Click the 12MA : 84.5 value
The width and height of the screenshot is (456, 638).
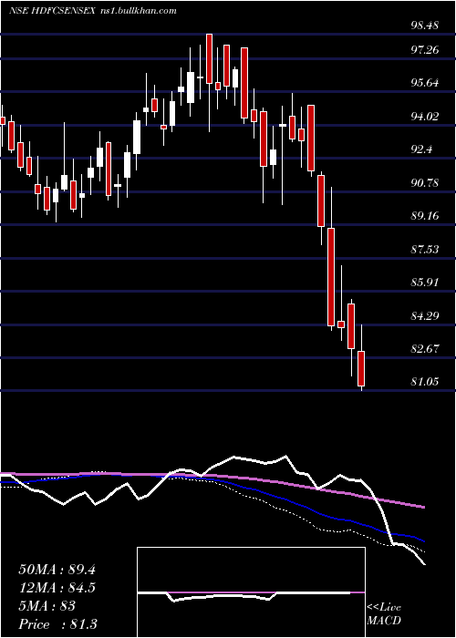[57, 588]
